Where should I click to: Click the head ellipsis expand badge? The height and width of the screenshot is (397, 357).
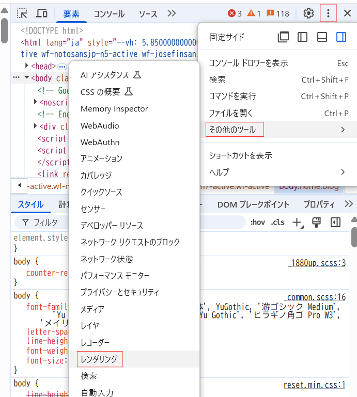click(62, 67)
